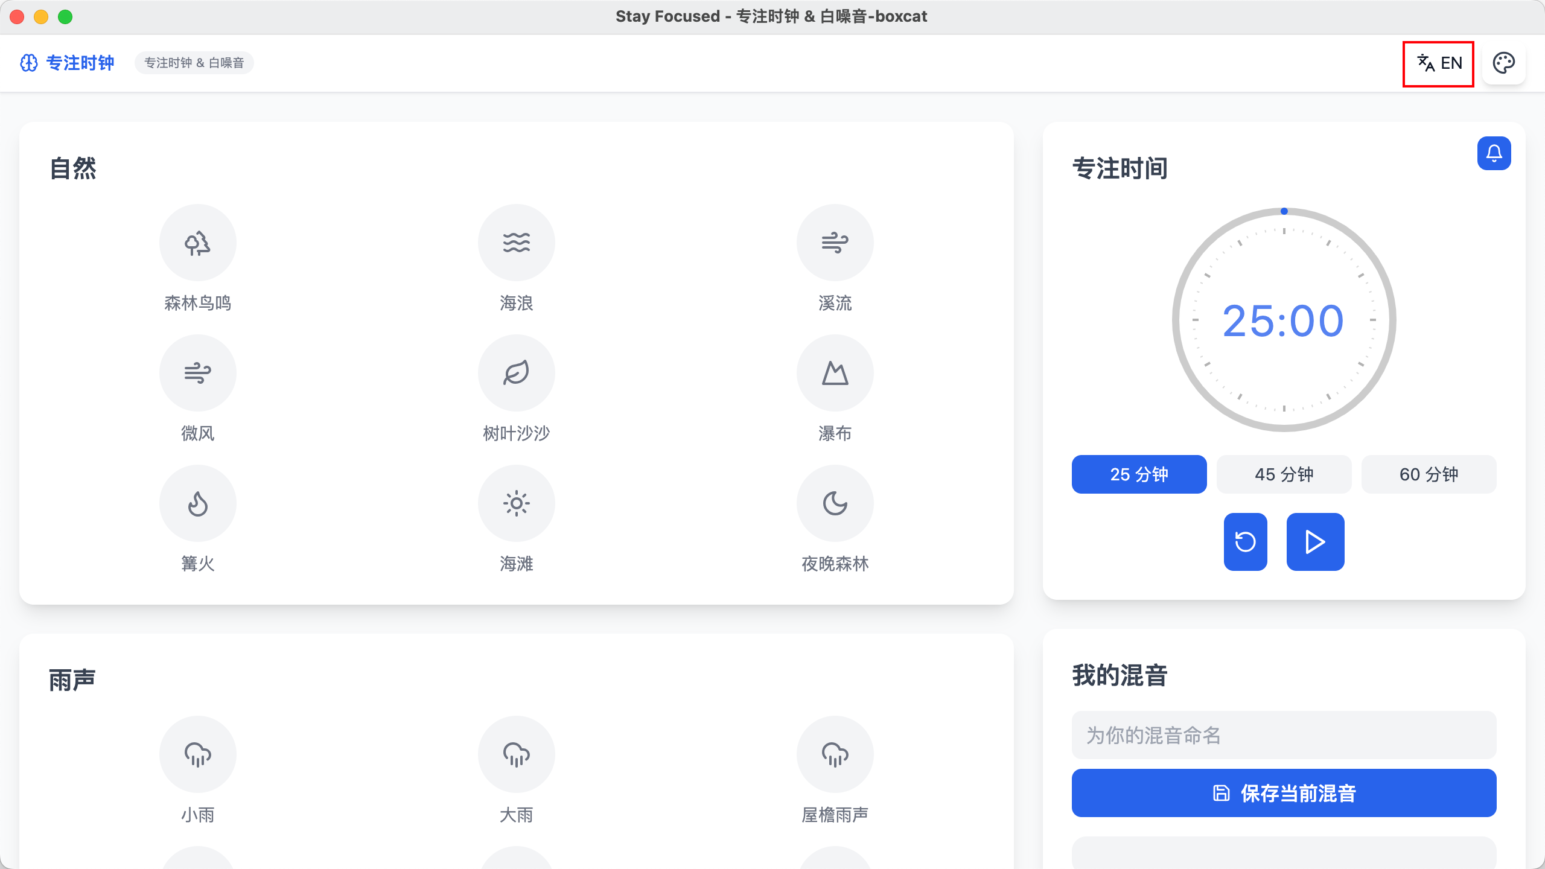Play the forest birdsong sound
The height and width of the screenshot is (869, 1545).
click(x=198, y=243)
